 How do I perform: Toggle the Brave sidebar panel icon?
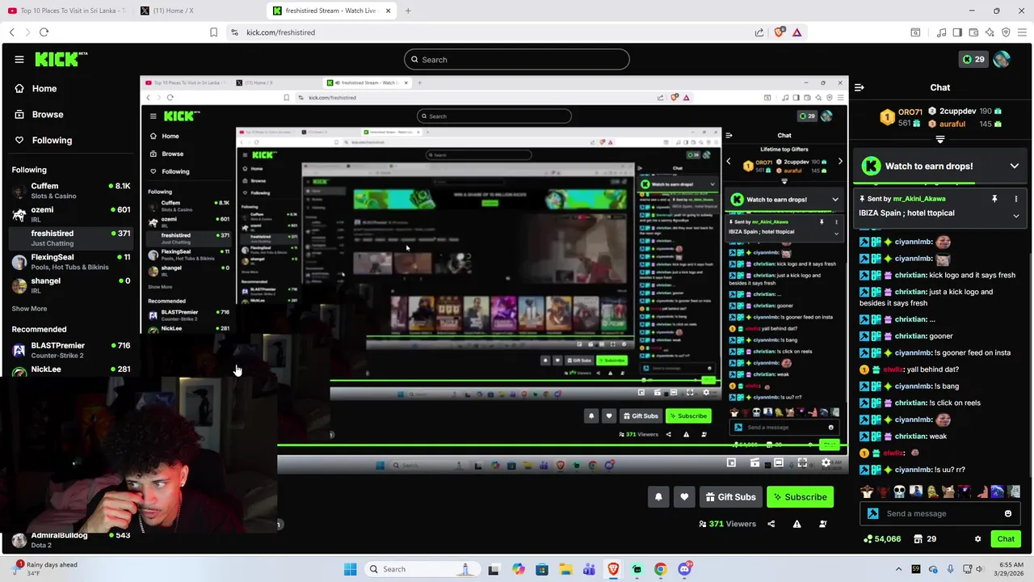957,32
